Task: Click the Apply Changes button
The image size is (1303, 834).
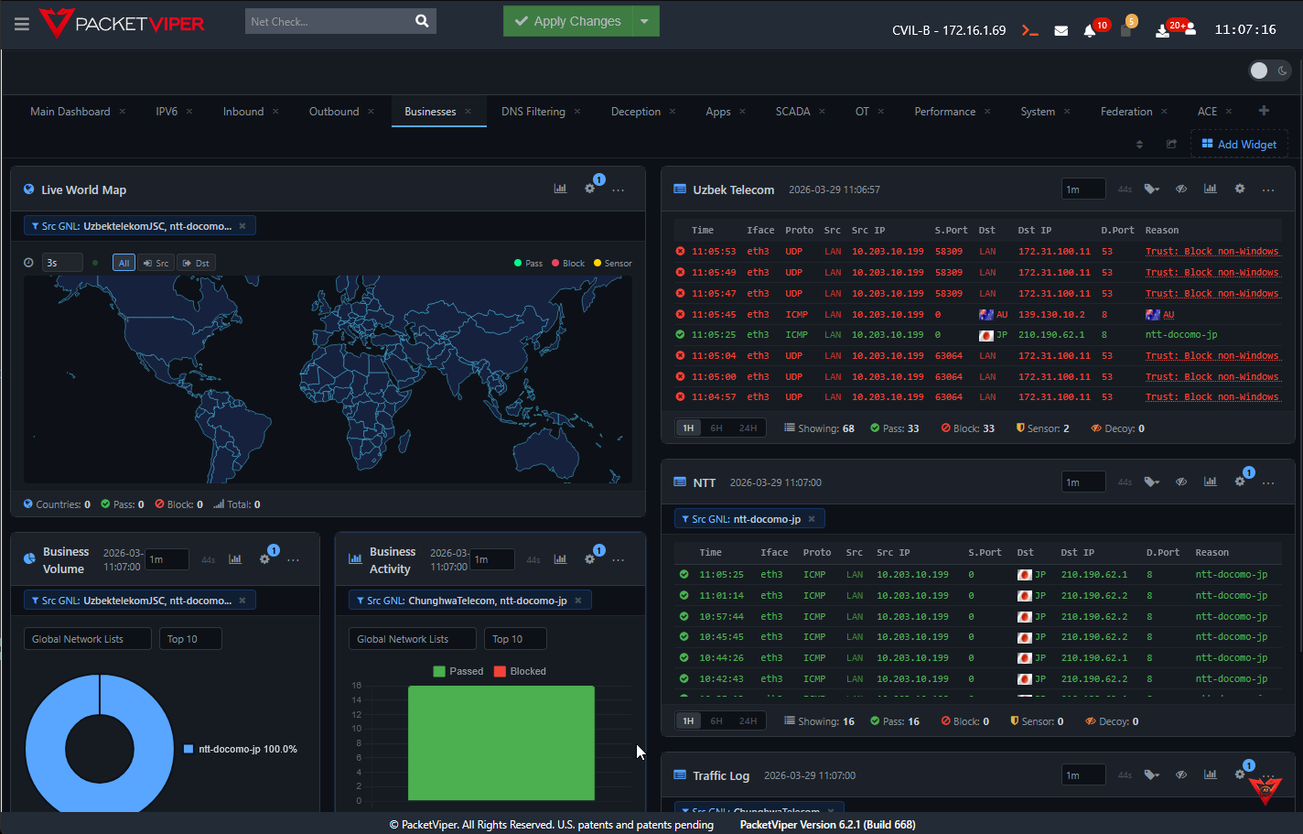Action: [568, 21]
